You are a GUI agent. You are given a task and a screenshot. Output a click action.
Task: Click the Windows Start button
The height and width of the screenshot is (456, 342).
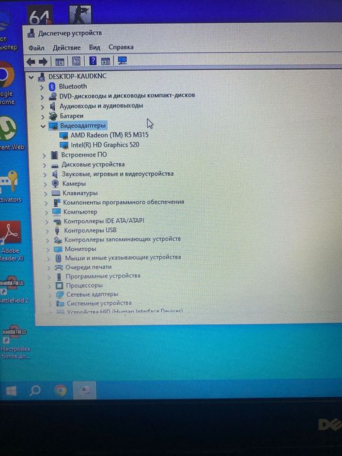click(x=11, y=391)
